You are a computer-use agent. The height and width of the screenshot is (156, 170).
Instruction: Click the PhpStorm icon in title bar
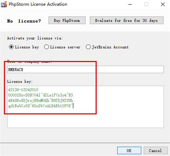(x=4, y=4)
